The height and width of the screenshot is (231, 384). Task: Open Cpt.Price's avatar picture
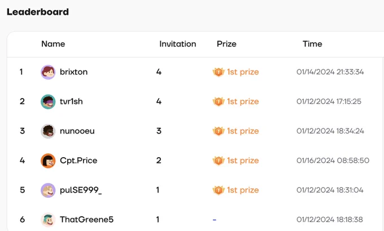point(48,161)
